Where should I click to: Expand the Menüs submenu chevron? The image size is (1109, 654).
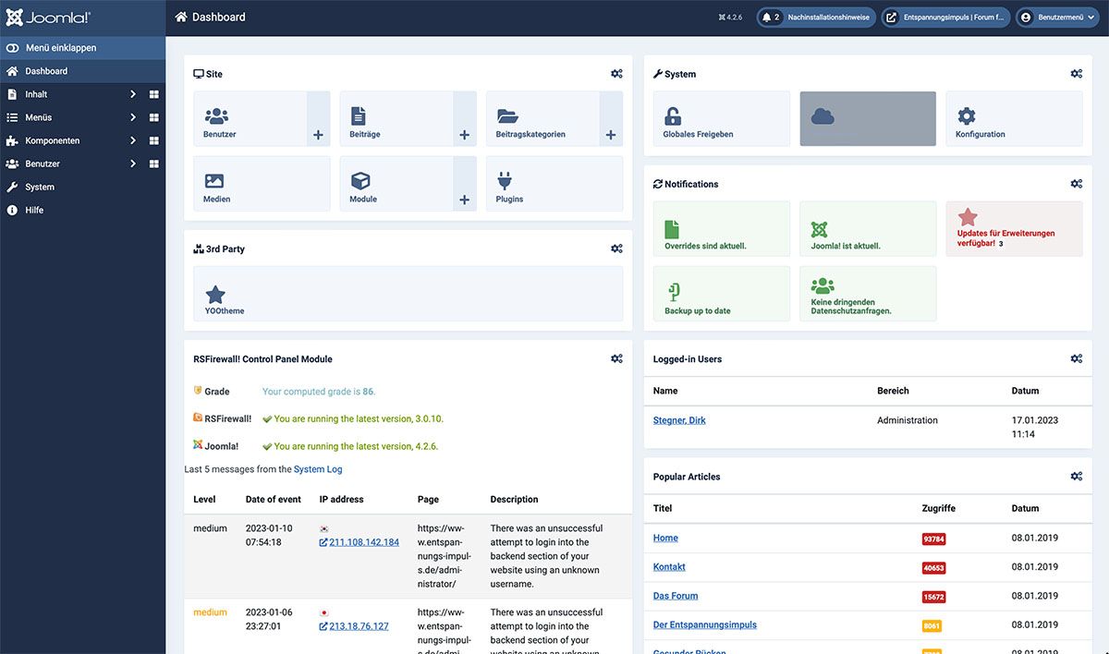click(x=133, y=117)
